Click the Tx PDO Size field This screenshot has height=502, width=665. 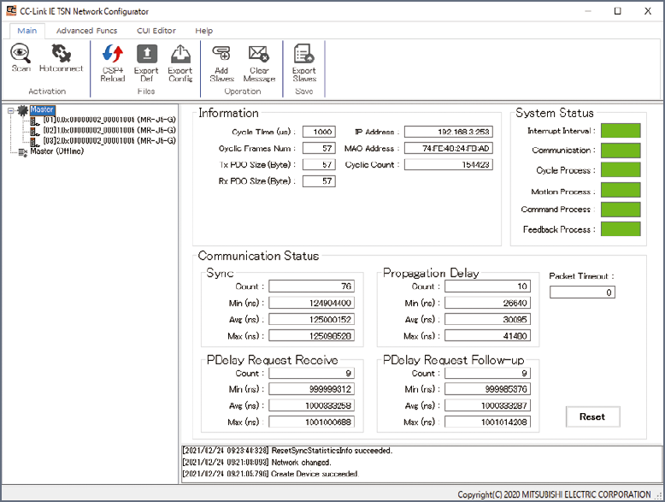tap(319, 164)
